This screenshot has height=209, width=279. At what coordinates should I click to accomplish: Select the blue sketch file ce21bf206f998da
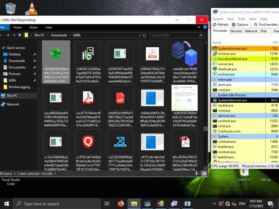(x=120, y=150)
